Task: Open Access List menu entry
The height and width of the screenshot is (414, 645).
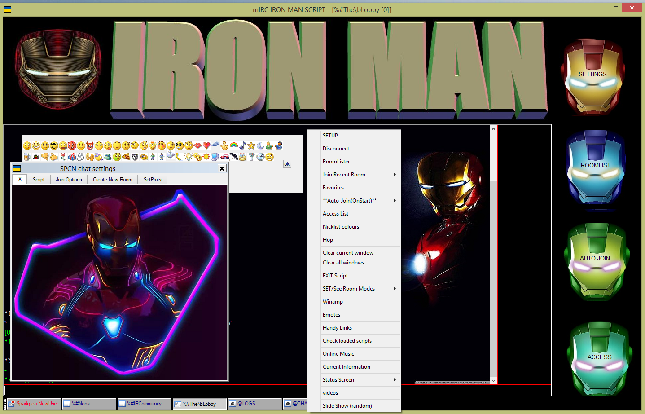Action: coord(354,214)
